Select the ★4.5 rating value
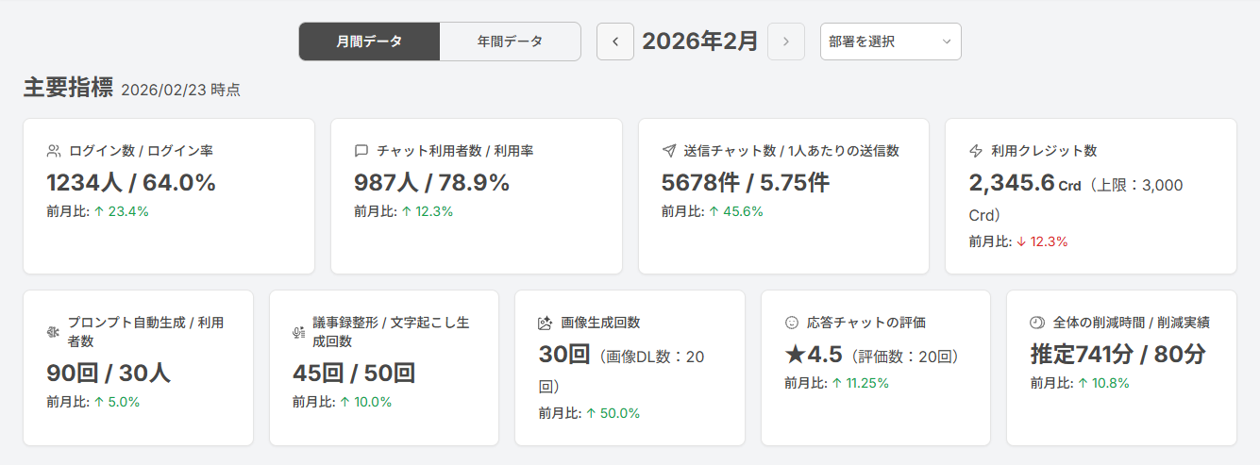The image size is (1260, 465). tap(815, 356)
